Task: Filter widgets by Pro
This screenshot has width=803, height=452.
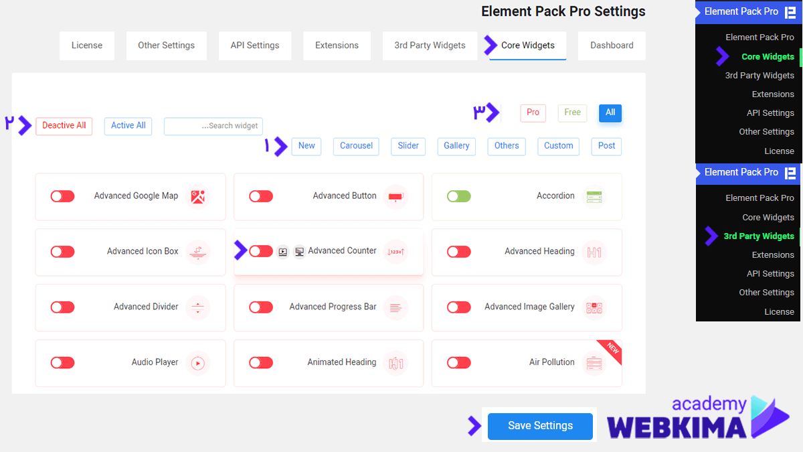Action: tap(533, 113)
